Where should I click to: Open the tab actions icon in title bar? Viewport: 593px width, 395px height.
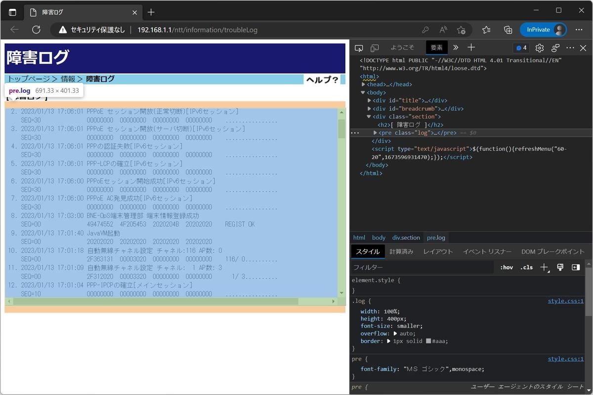pyautogui.click(x=13, y=12)
